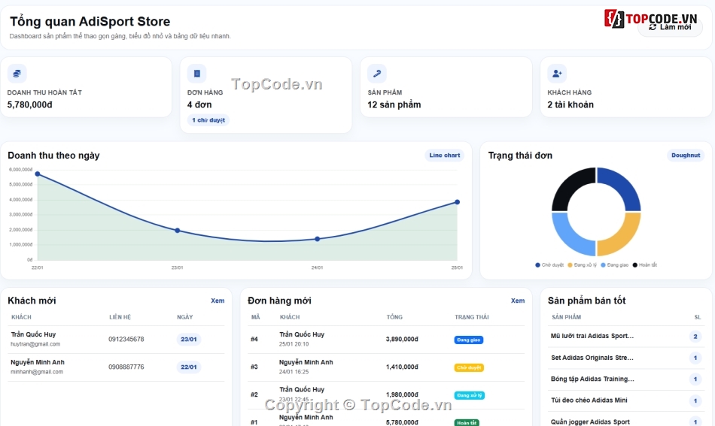Click quantity badge 2 for Mũ lưỡi trai
Viewport: 715px width, 426px height.
click(695, 337)
